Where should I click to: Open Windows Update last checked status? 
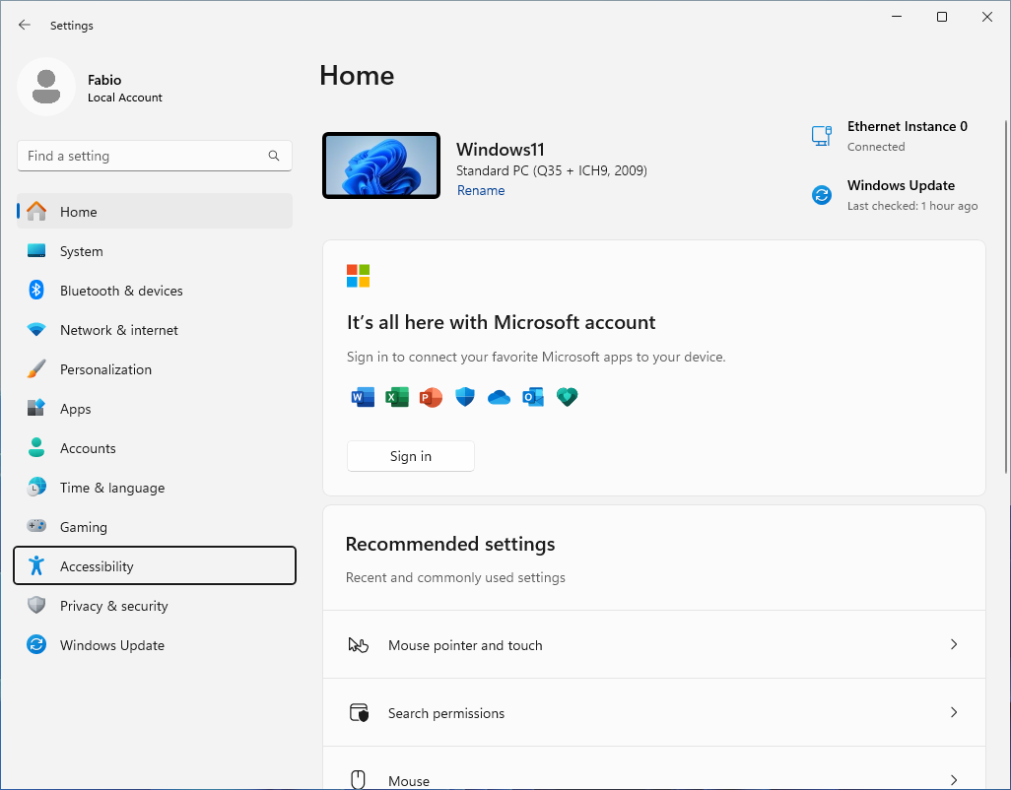pyautogui.click(x=895, y=195)
